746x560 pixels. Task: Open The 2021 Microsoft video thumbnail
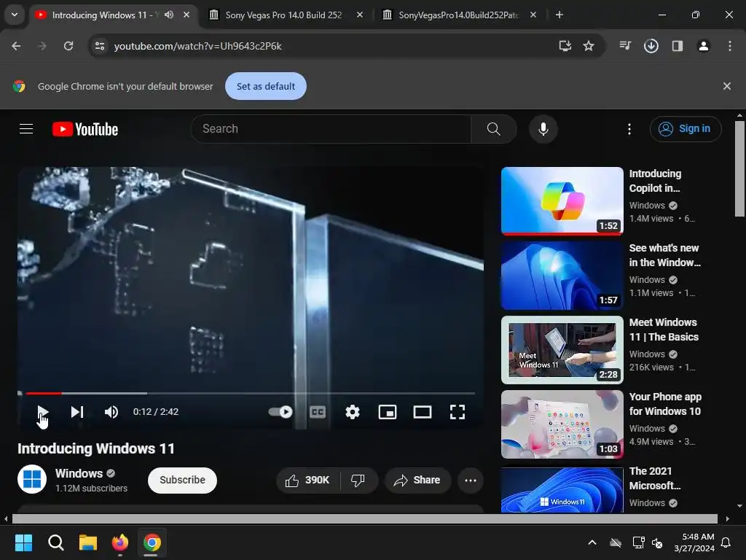pos(562,490)
